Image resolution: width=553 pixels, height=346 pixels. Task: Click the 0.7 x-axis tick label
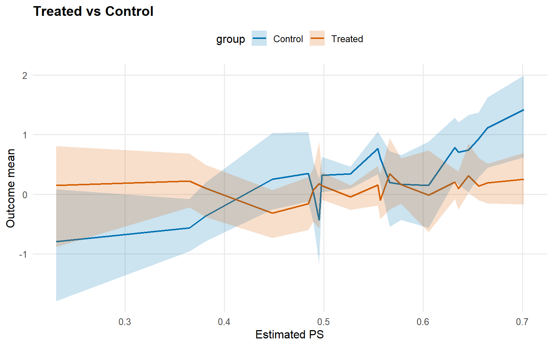click(x=522, y=322)
